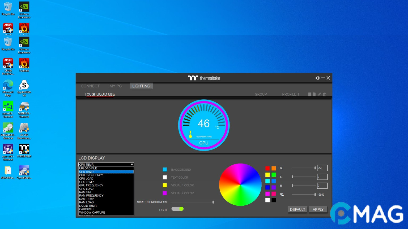Open the Thermaltake settings gear
The height and width of the screenshot is (229, 408).
[x=317, y=78]
